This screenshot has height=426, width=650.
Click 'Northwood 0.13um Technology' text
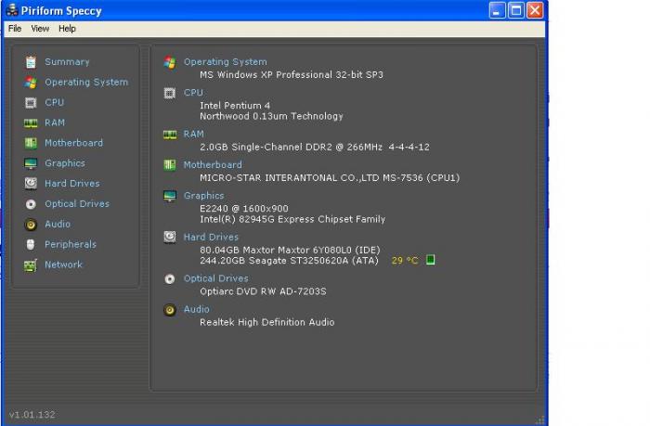[x=271, y=116]
